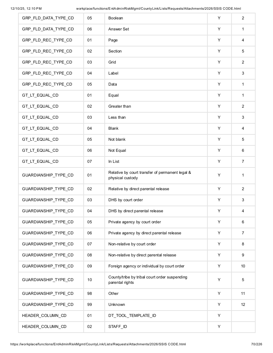Click the footer URL for SSIS CODE.html
The image size is (273, 353).
98,344
